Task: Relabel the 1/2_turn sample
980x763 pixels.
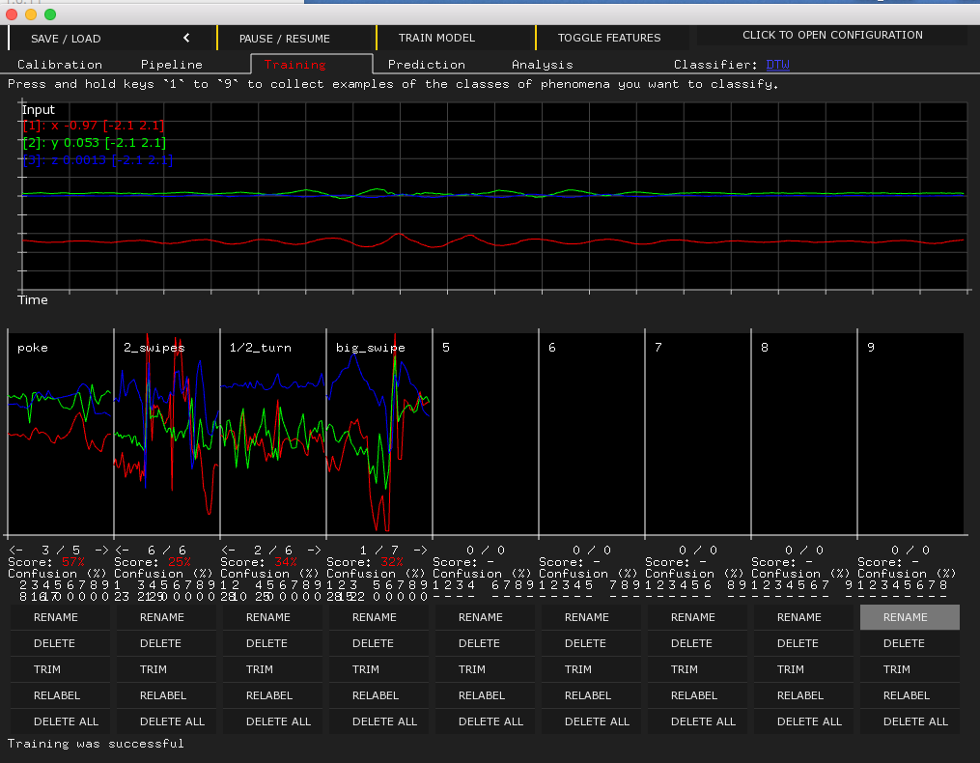Action: point(273,695)
